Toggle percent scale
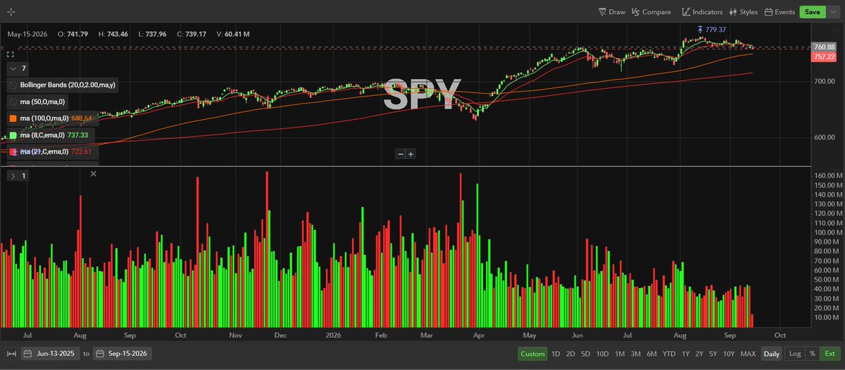Screen dimensions: 845x370 coord(813,354)
